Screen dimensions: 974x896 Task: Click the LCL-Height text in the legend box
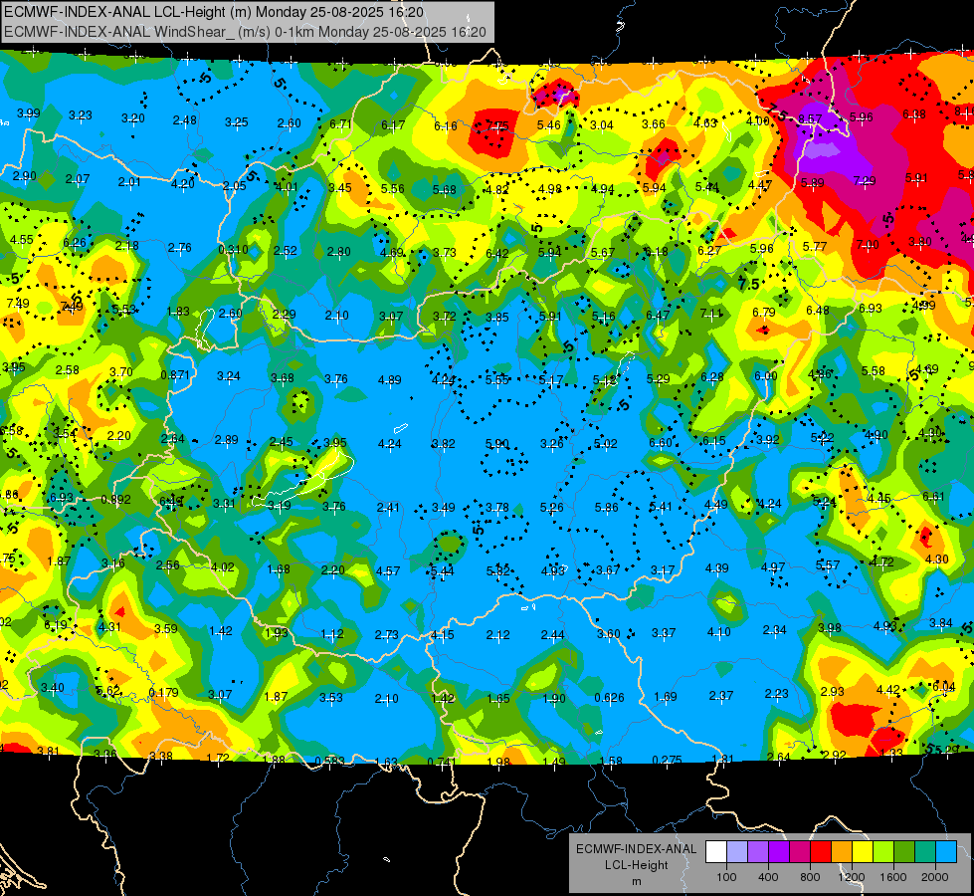[x=636, y=865]
